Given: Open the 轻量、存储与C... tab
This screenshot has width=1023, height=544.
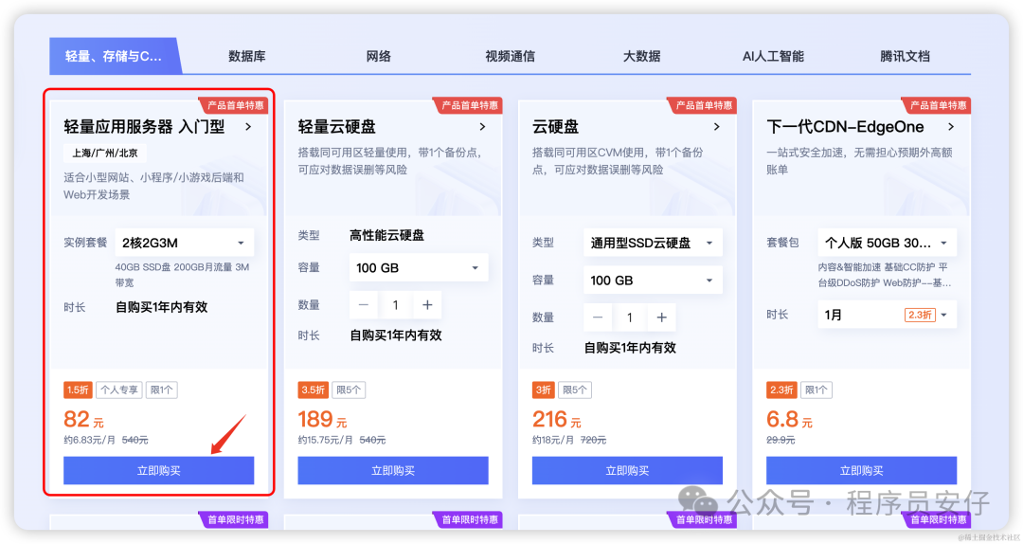Looking at the screenshot, I should (114, 56).
